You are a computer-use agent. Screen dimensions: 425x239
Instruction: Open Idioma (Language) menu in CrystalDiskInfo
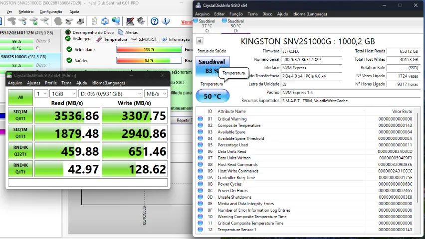click(310, 14)
